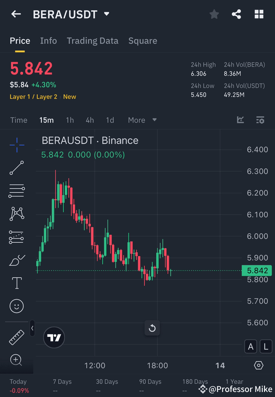Open the emoji sticker tool
Image resolution: width=275 pixels, height=397 pixels.
[17, 306]
